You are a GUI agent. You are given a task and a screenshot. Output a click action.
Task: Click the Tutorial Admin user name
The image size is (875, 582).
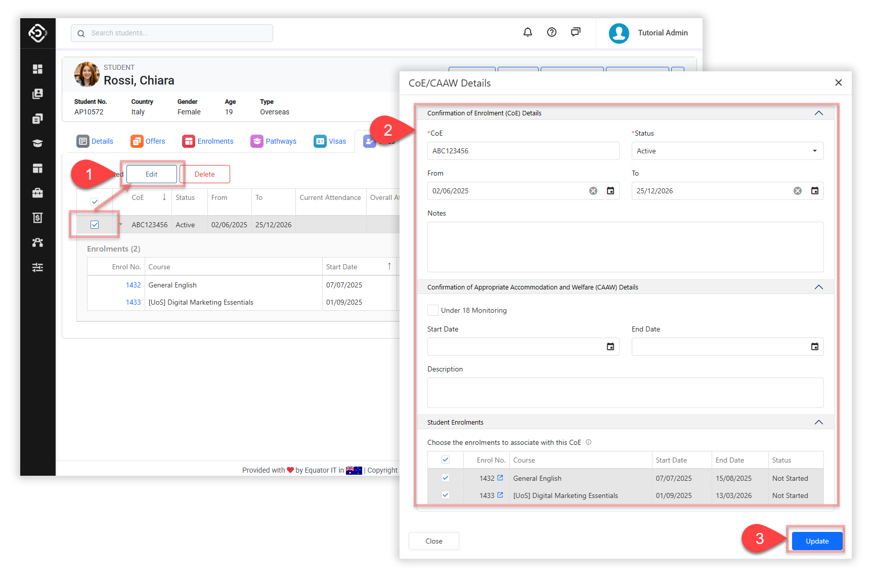point(663,33)
